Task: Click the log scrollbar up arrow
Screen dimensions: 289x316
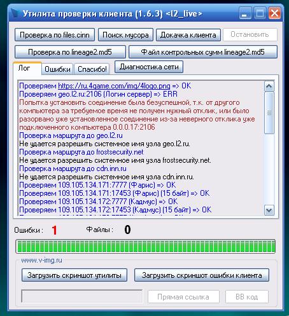Action: point(269,86)
